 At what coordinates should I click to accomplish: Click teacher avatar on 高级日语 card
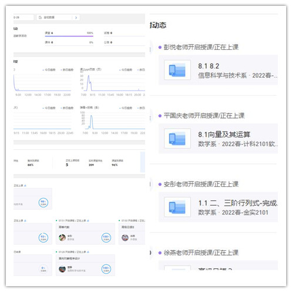(x=125, y=237)
